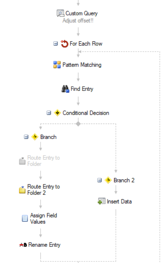166x263 pixels.
Task: Collapse the For Each Row loop
Action: (56, 44)
